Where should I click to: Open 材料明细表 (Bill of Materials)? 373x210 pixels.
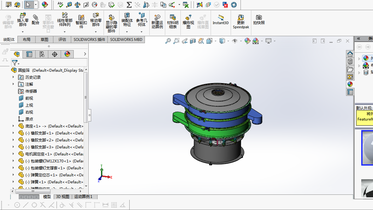click(x=173, y=21)
